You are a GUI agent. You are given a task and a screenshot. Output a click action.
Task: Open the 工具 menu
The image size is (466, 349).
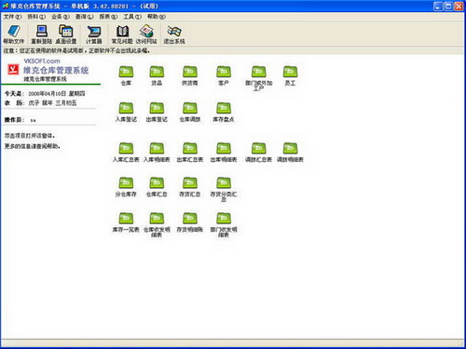[x=132, y=17]
